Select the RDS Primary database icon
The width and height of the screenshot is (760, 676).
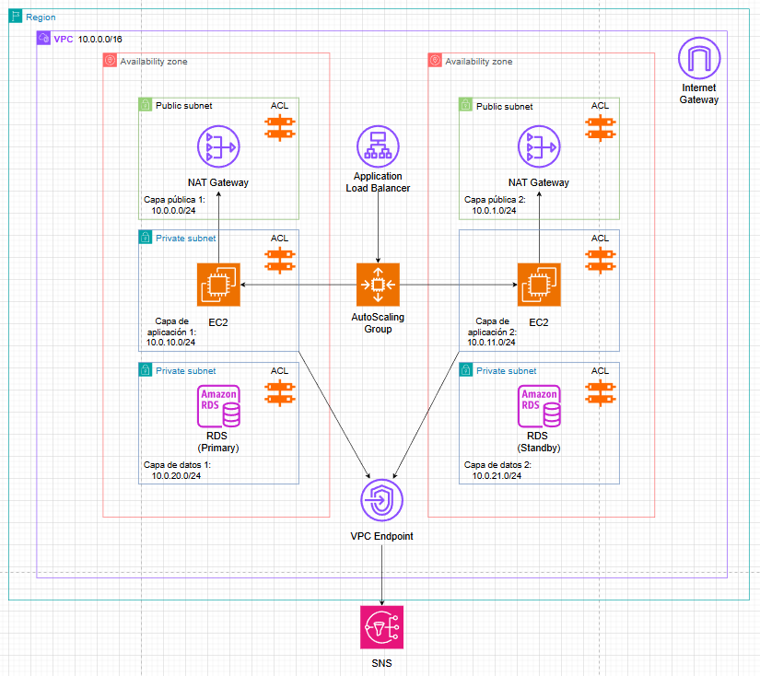(x=218, y=406)
